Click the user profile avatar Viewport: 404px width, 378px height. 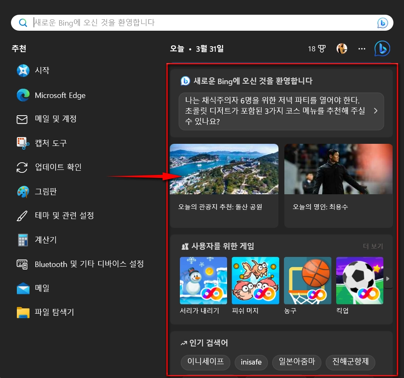coord(342,48)
